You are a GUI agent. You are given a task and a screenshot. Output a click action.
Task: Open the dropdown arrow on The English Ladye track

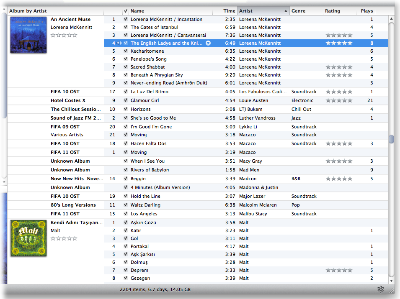(x=208, y=43)
